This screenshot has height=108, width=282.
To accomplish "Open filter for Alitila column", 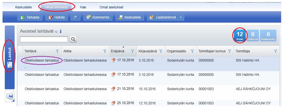I will point(105,51).
